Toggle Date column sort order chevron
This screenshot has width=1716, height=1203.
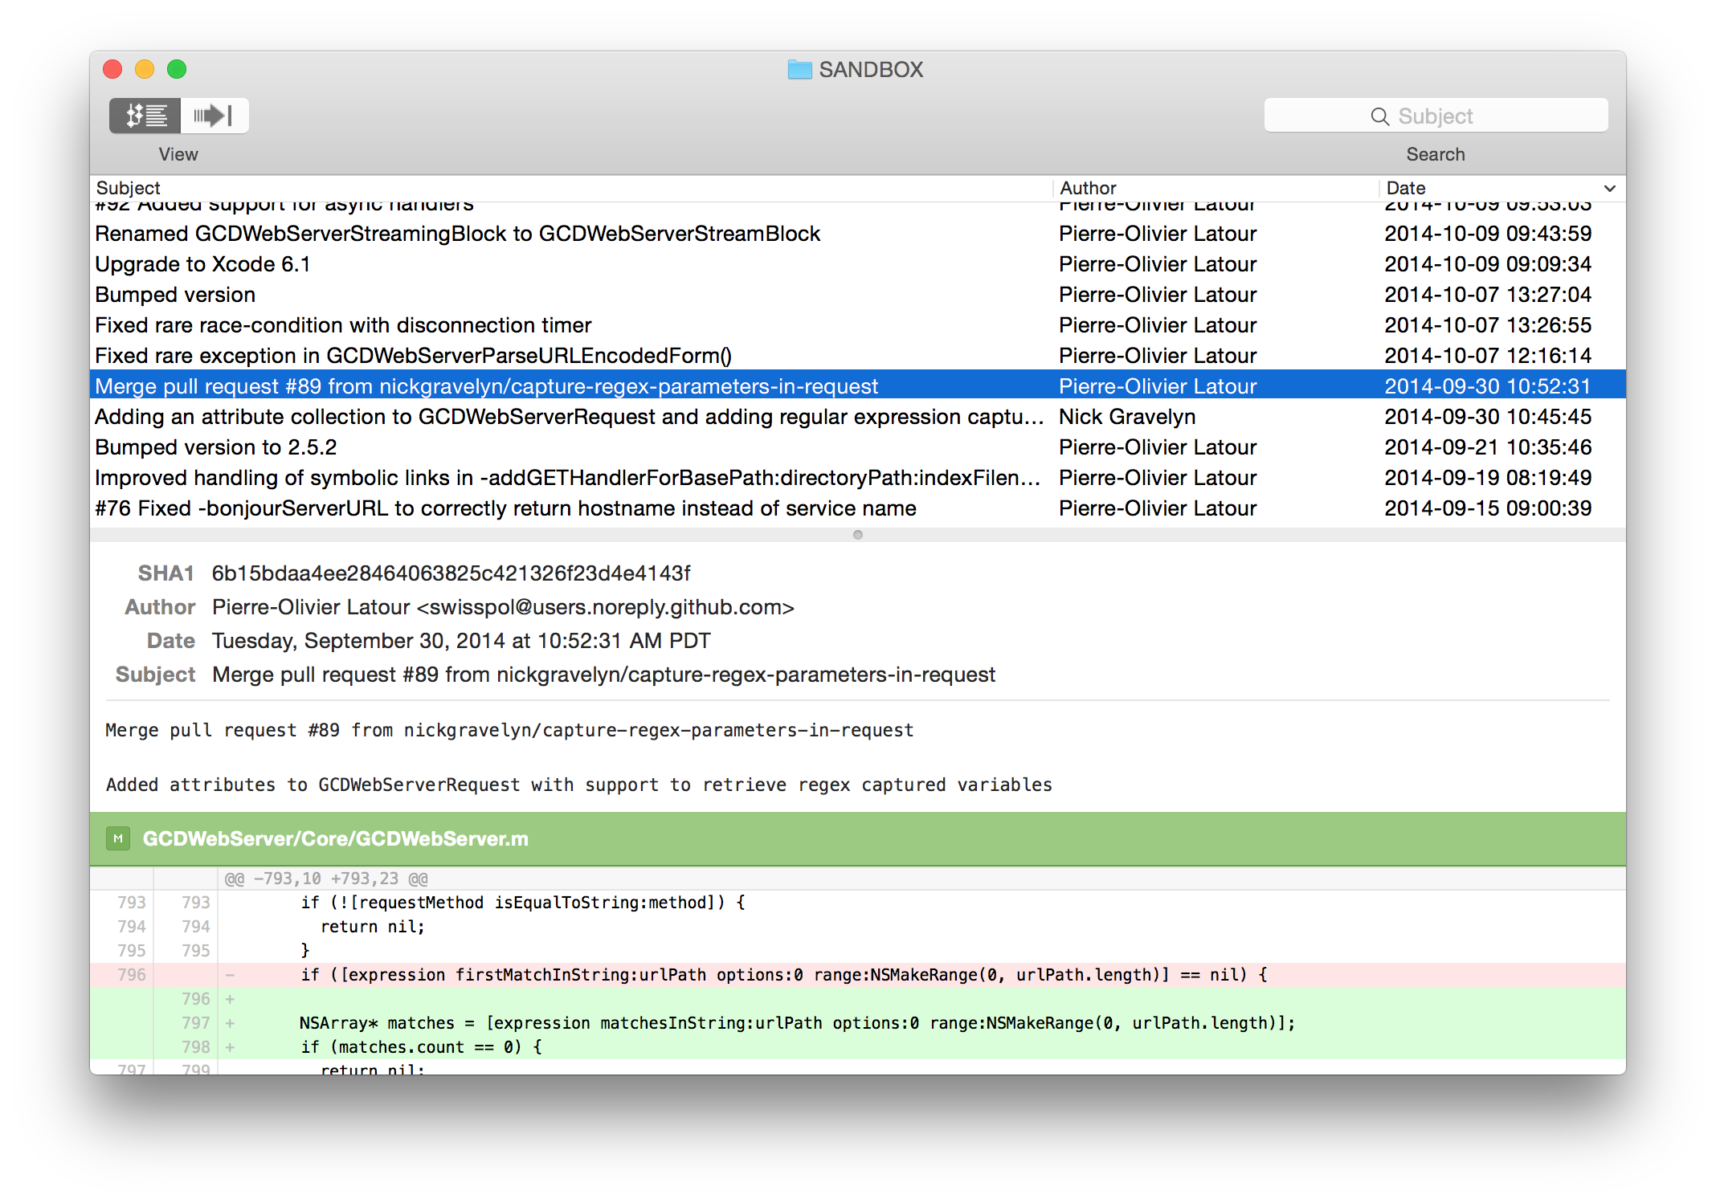tap(1609, 188)
